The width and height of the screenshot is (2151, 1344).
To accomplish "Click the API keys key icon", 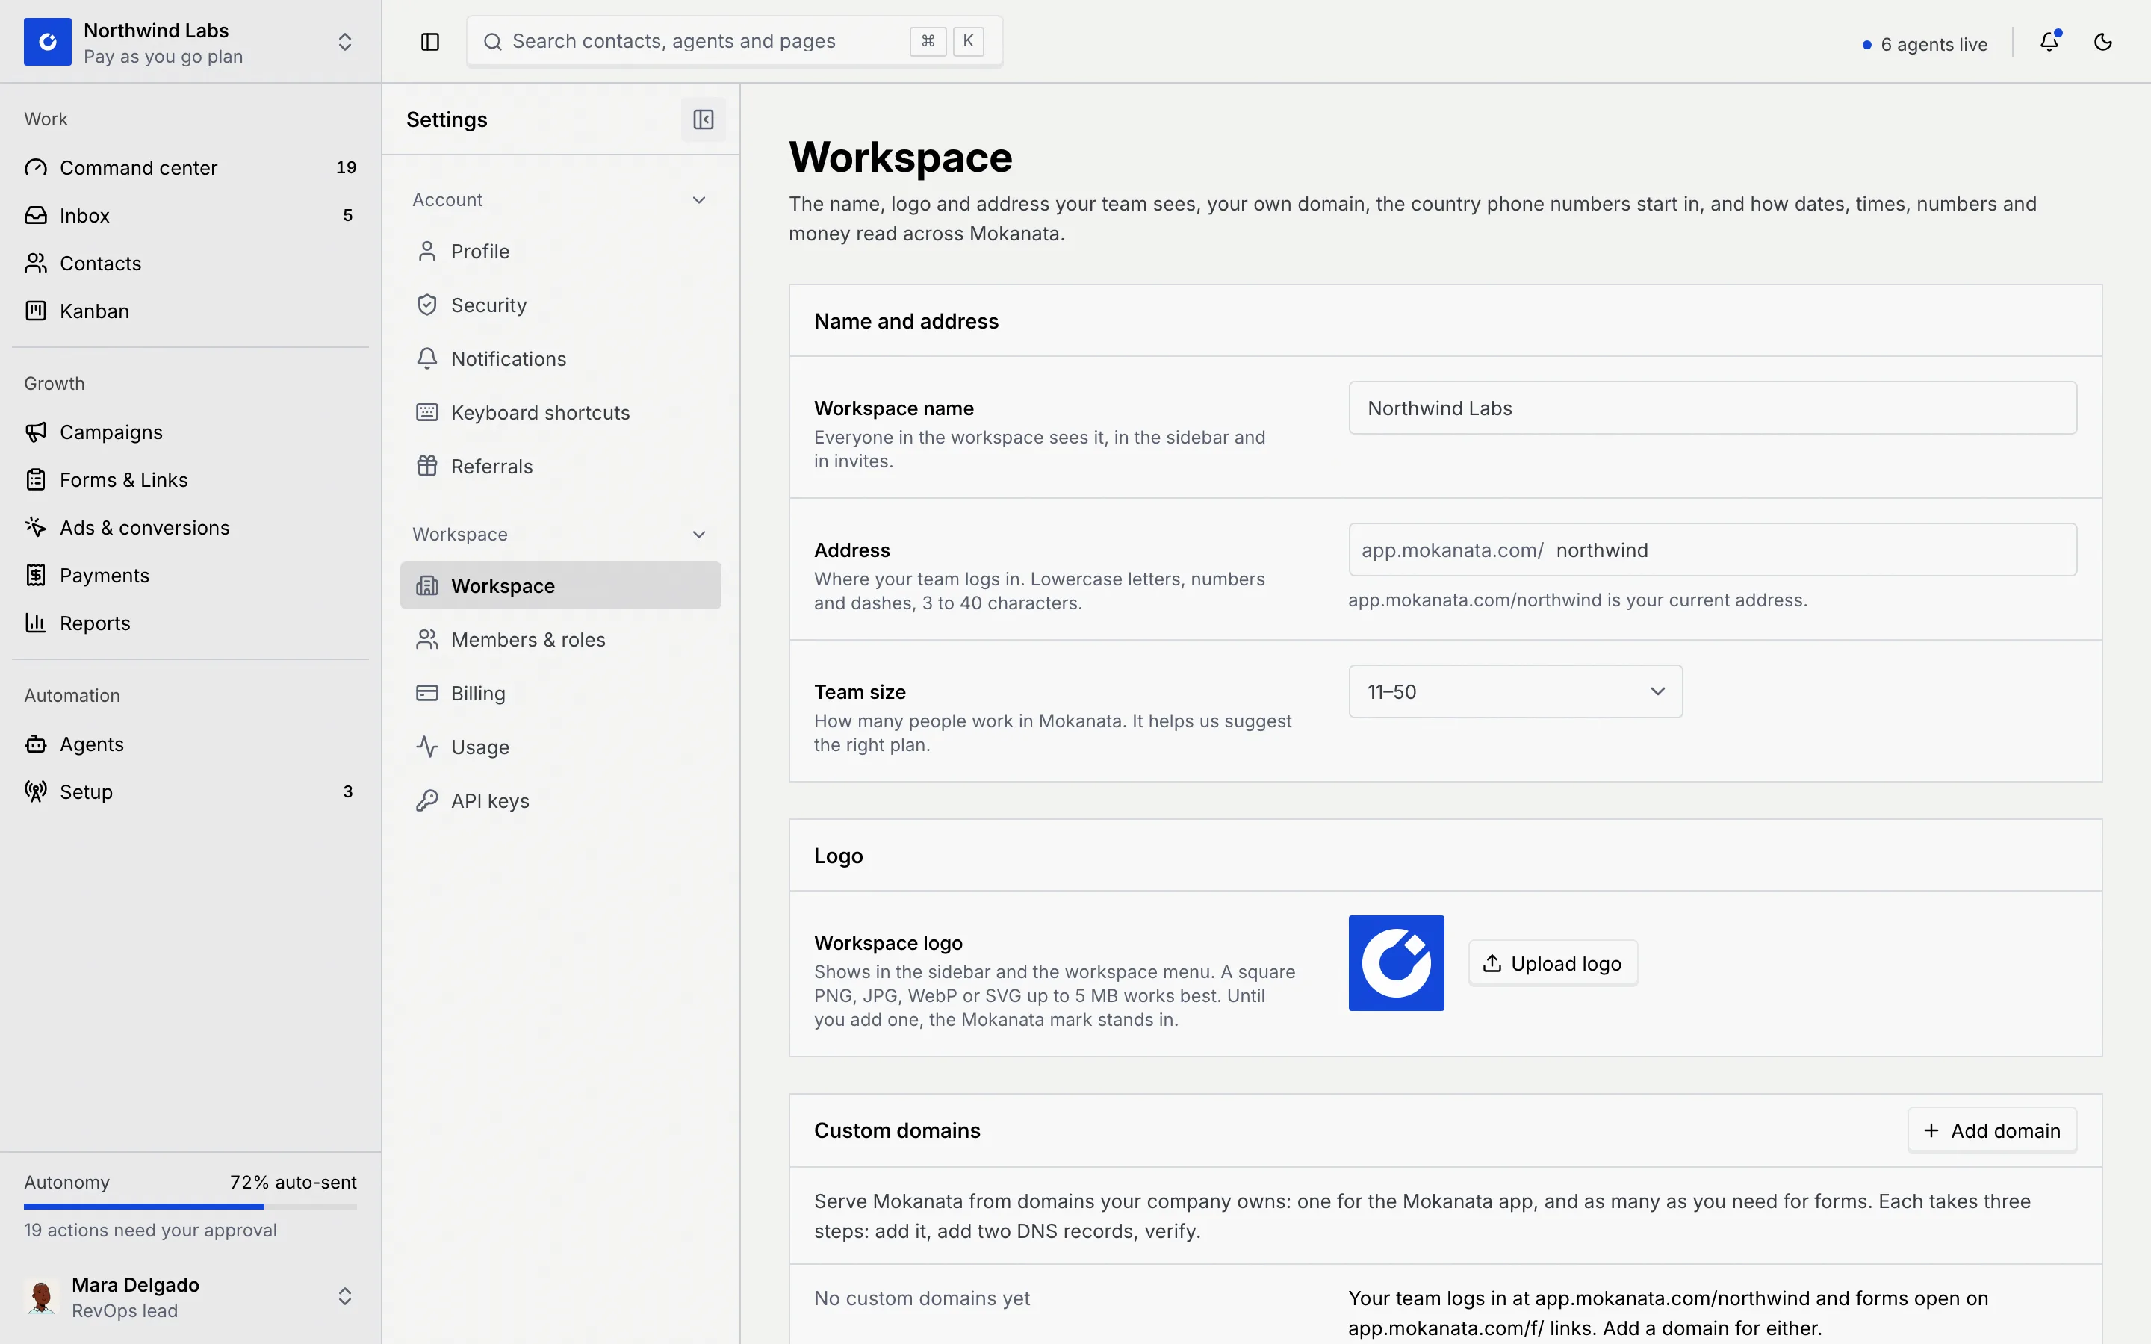I will (x=427, y=801).
